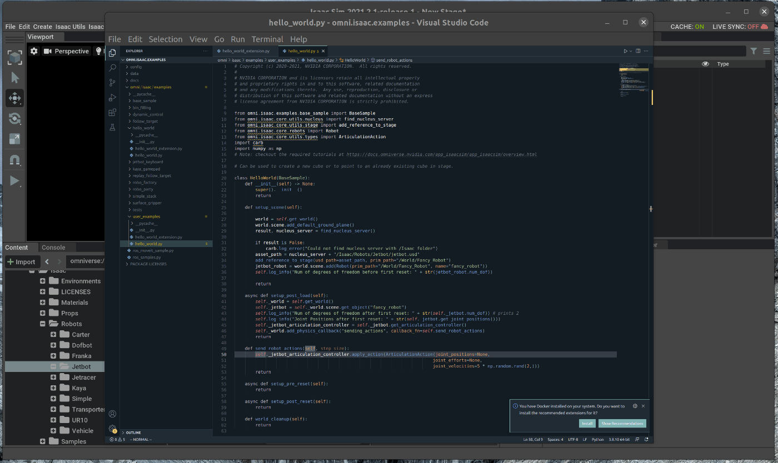Viewport: 778px width, 463px height.
Task: Open the Manage gear in VS Code activity bar
Action: [112, 429]
